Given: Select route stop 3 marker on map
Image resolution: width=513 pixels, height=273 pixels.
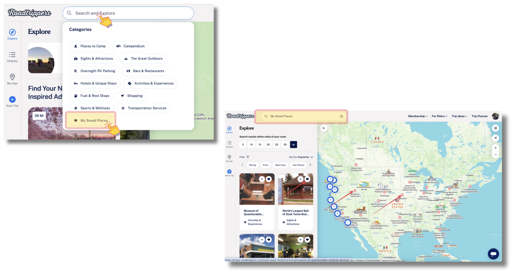Looking at the screenshot, I should [334, 206].
